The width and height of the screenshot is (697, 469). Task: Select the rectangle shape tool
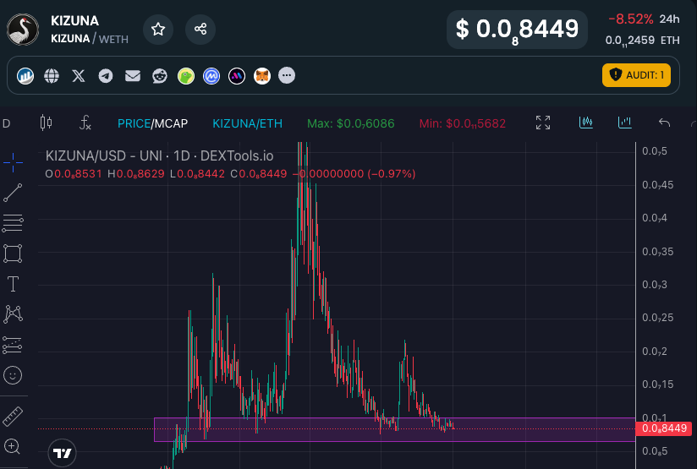(x=13, y=254)
